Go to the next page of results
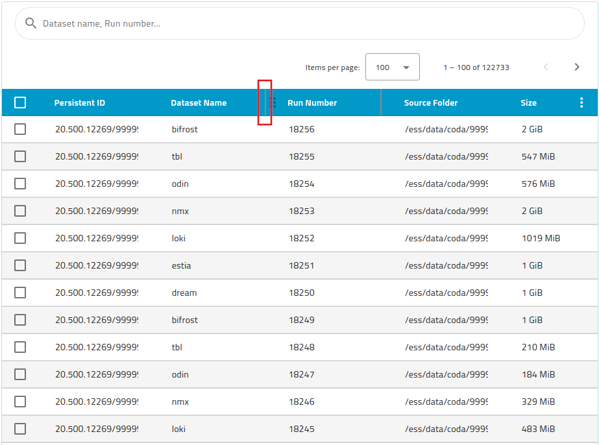Image resolution: width=599 pixels, height=445 pixels. tap(576, 67)
